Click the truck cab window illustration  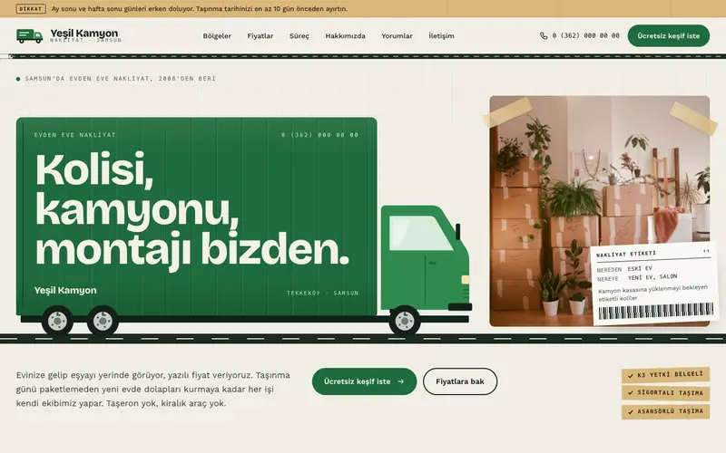pos(420,233)
